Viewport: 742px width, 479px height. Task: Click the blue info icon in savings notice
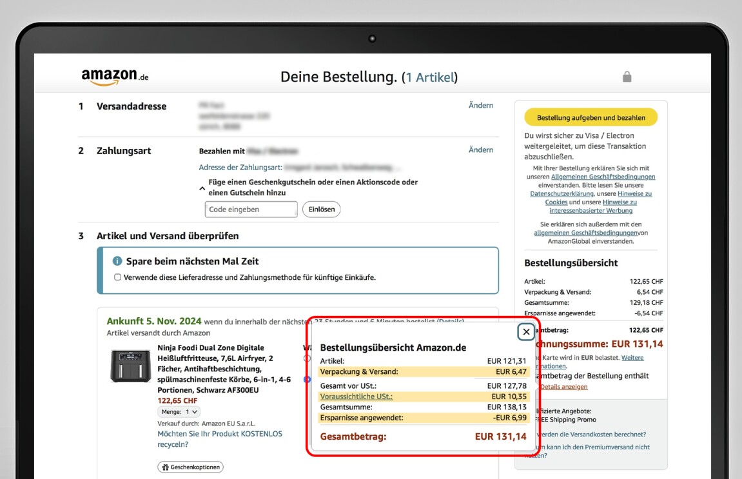117,261
